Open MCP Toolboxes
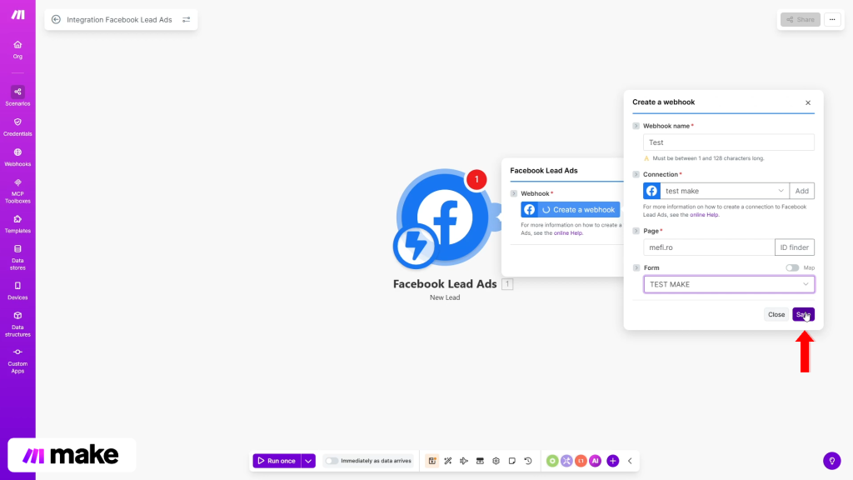The height and width of the screenshot is (480, 853). pos(17,191)
